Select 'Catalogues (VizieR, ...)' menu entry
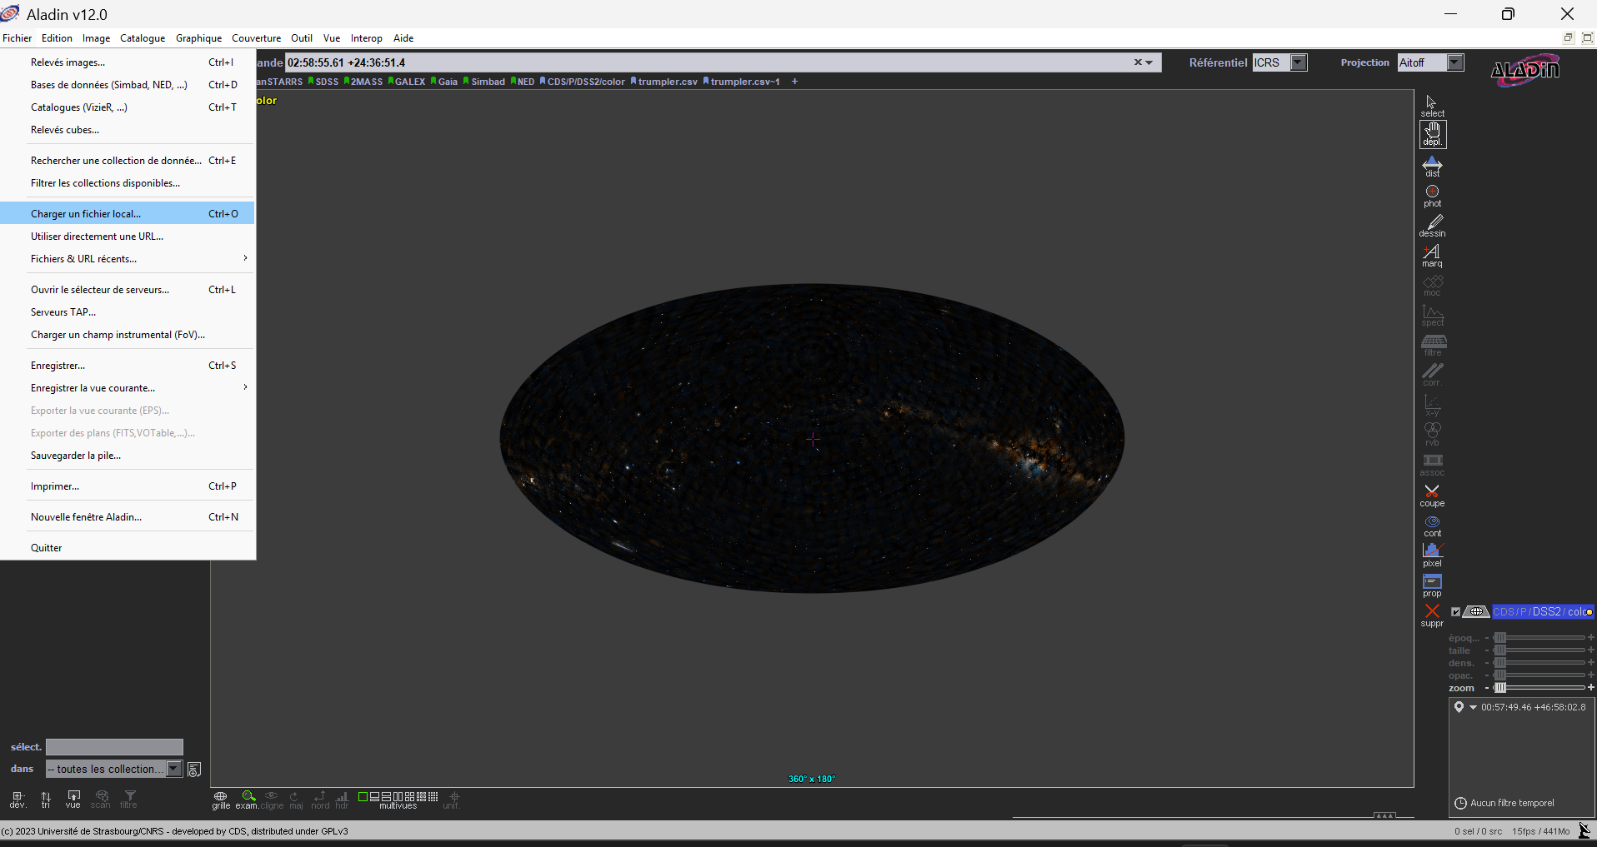 pos(128,107)
